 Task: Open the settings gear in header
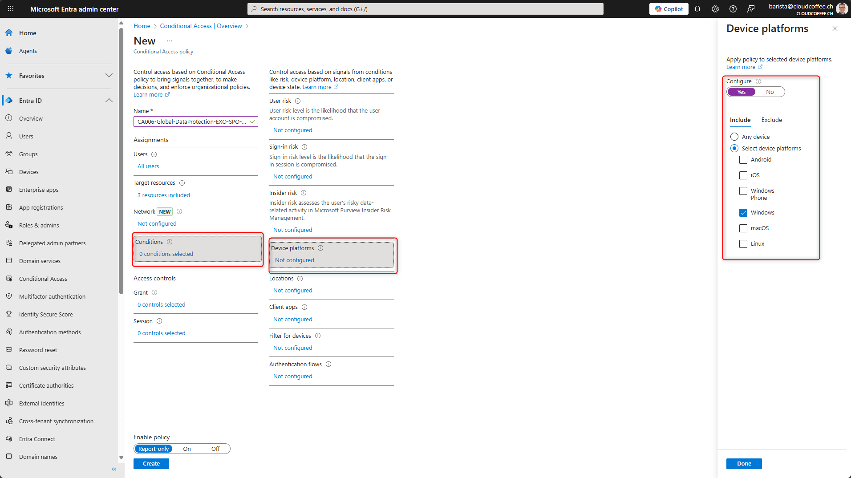point(715,9)
